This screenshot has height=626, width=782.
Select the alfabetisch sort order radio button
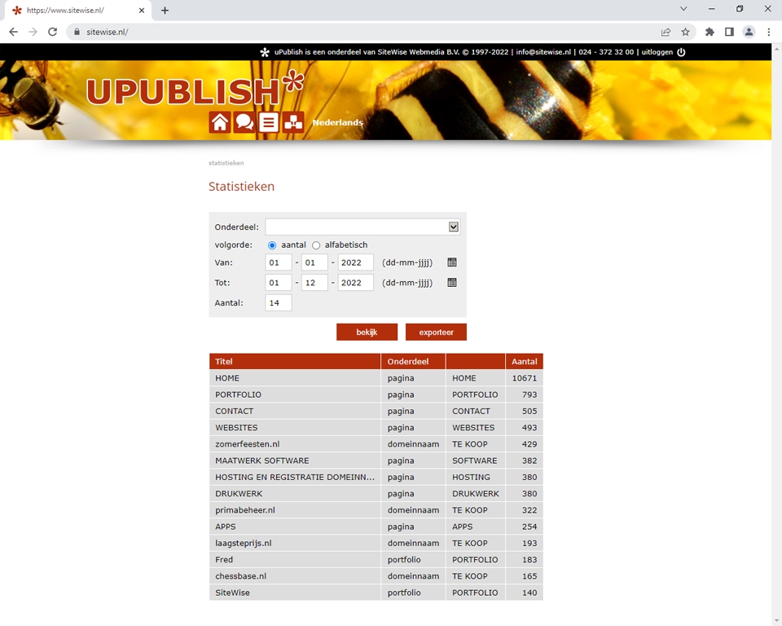[316, 245]
